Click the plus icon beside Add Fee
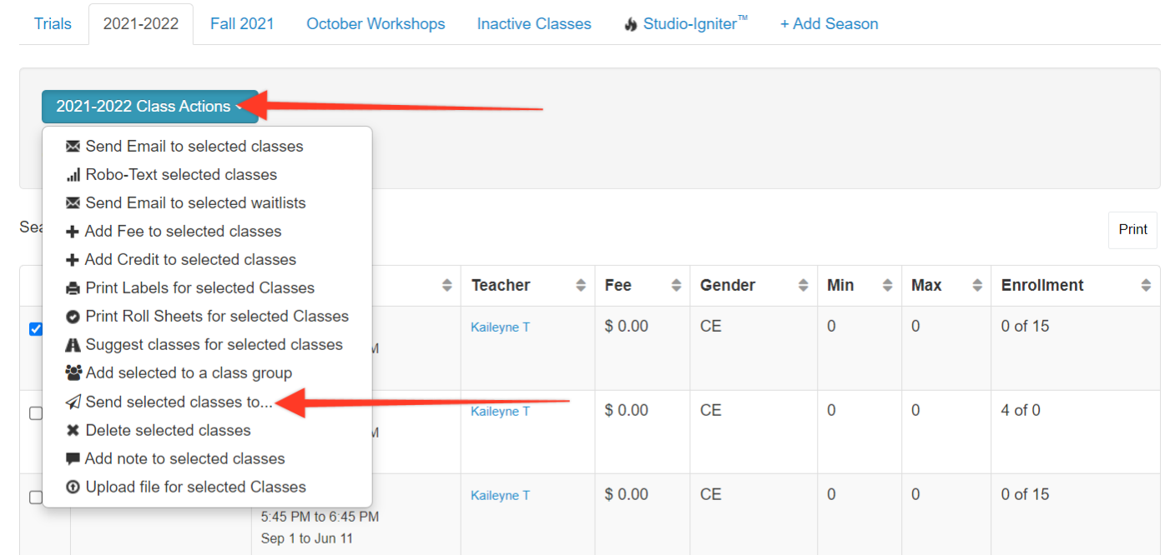This screenshot has height=555, width=1170. click(72, 232)
